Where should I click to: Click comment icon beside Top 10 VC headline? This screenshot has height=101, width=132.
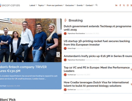pos(131,69)
